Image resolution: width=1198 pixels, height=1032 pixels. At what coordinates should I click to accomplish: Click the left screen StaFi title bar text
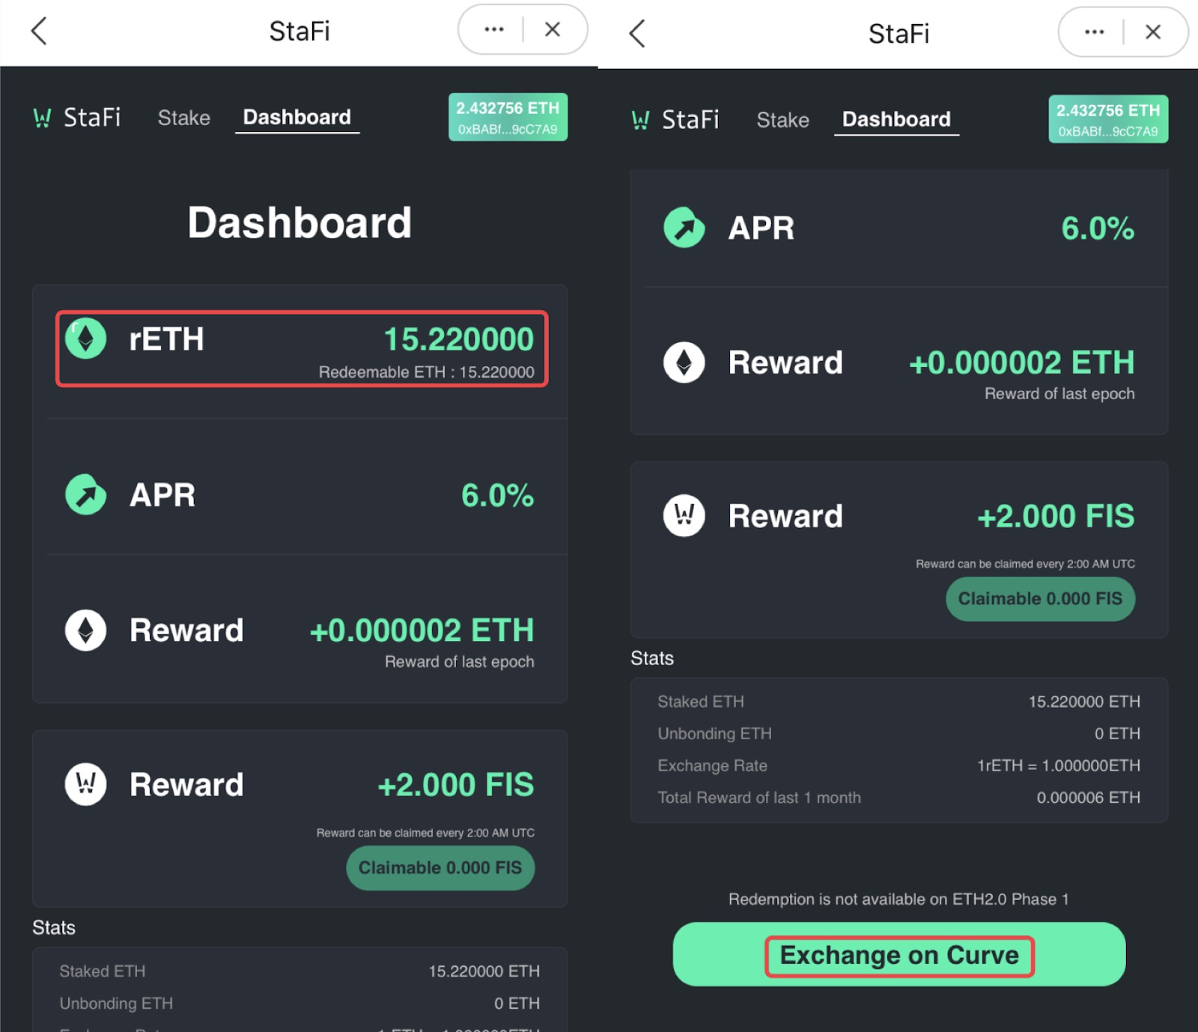[299, 31]
